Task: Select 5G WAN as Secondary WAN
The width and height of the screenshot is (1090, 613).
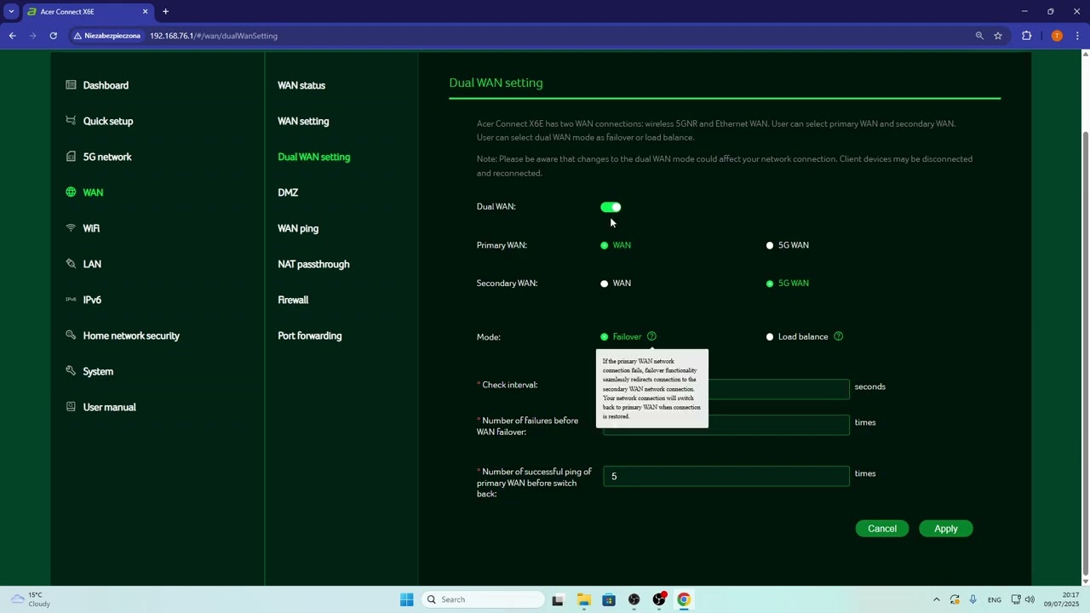Action: click(770, 284)
